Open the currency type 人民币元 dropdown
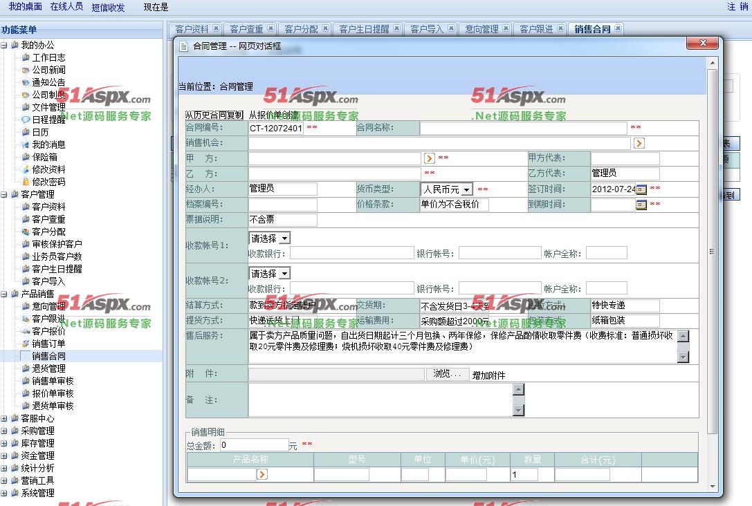The height and width of the screenshot is (506, 752). (467, 189)
